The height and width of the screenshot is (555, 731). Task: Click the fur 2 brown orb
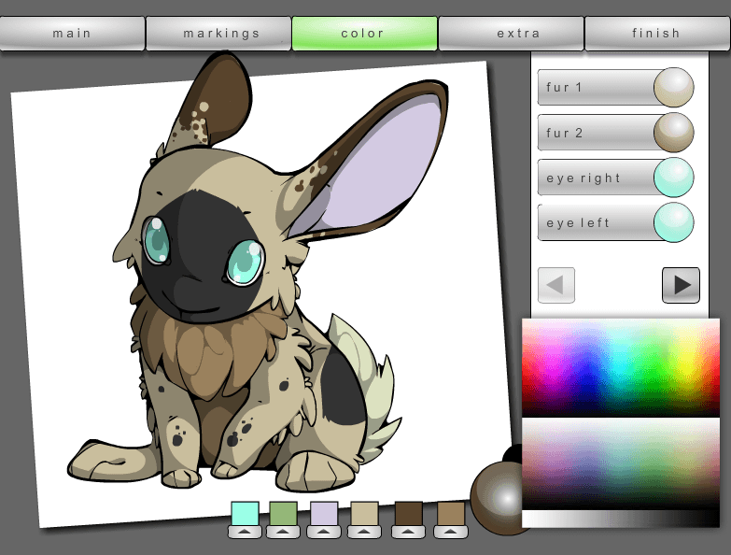[x=674, y=133]
